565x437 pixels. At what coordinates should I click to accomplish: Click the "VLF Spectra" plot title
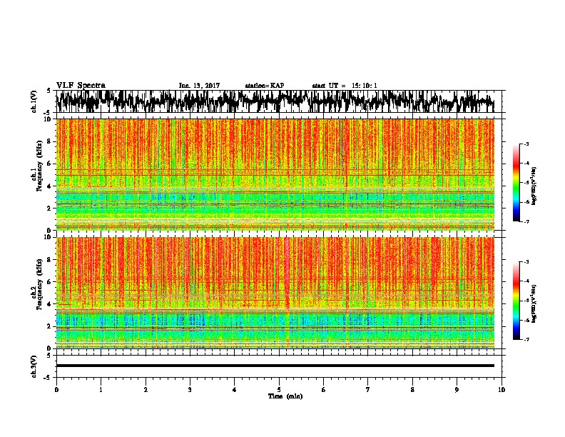coord(81,86)
